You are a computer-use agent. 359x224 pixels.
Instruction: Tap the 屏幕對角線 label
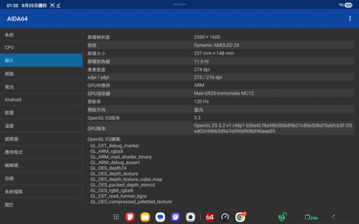point(98,61)
